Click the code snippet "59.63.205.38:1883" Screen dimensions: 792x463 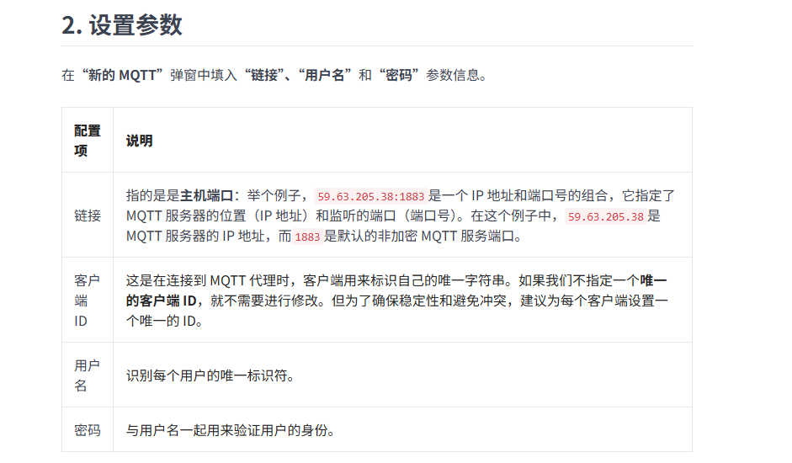point(370,196)
